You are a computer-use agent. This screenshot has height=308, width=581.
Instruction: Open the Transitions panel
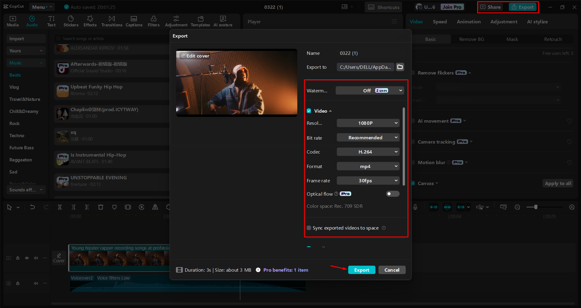[x=111, y=21]
